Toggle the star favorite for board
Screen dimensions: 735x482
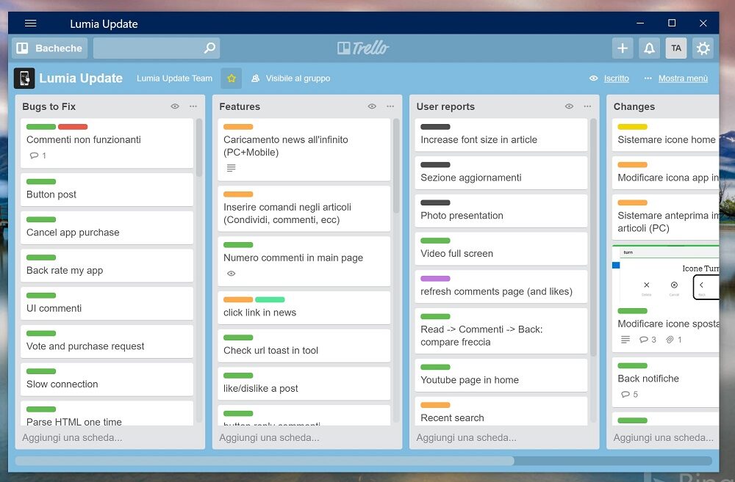[x=231, y=78]
